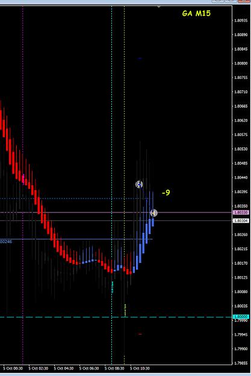Click the yellow trade exit arrow marker
Image resolution: width=251 pixels, height=376 pixels.
click(x=153, y=213)
